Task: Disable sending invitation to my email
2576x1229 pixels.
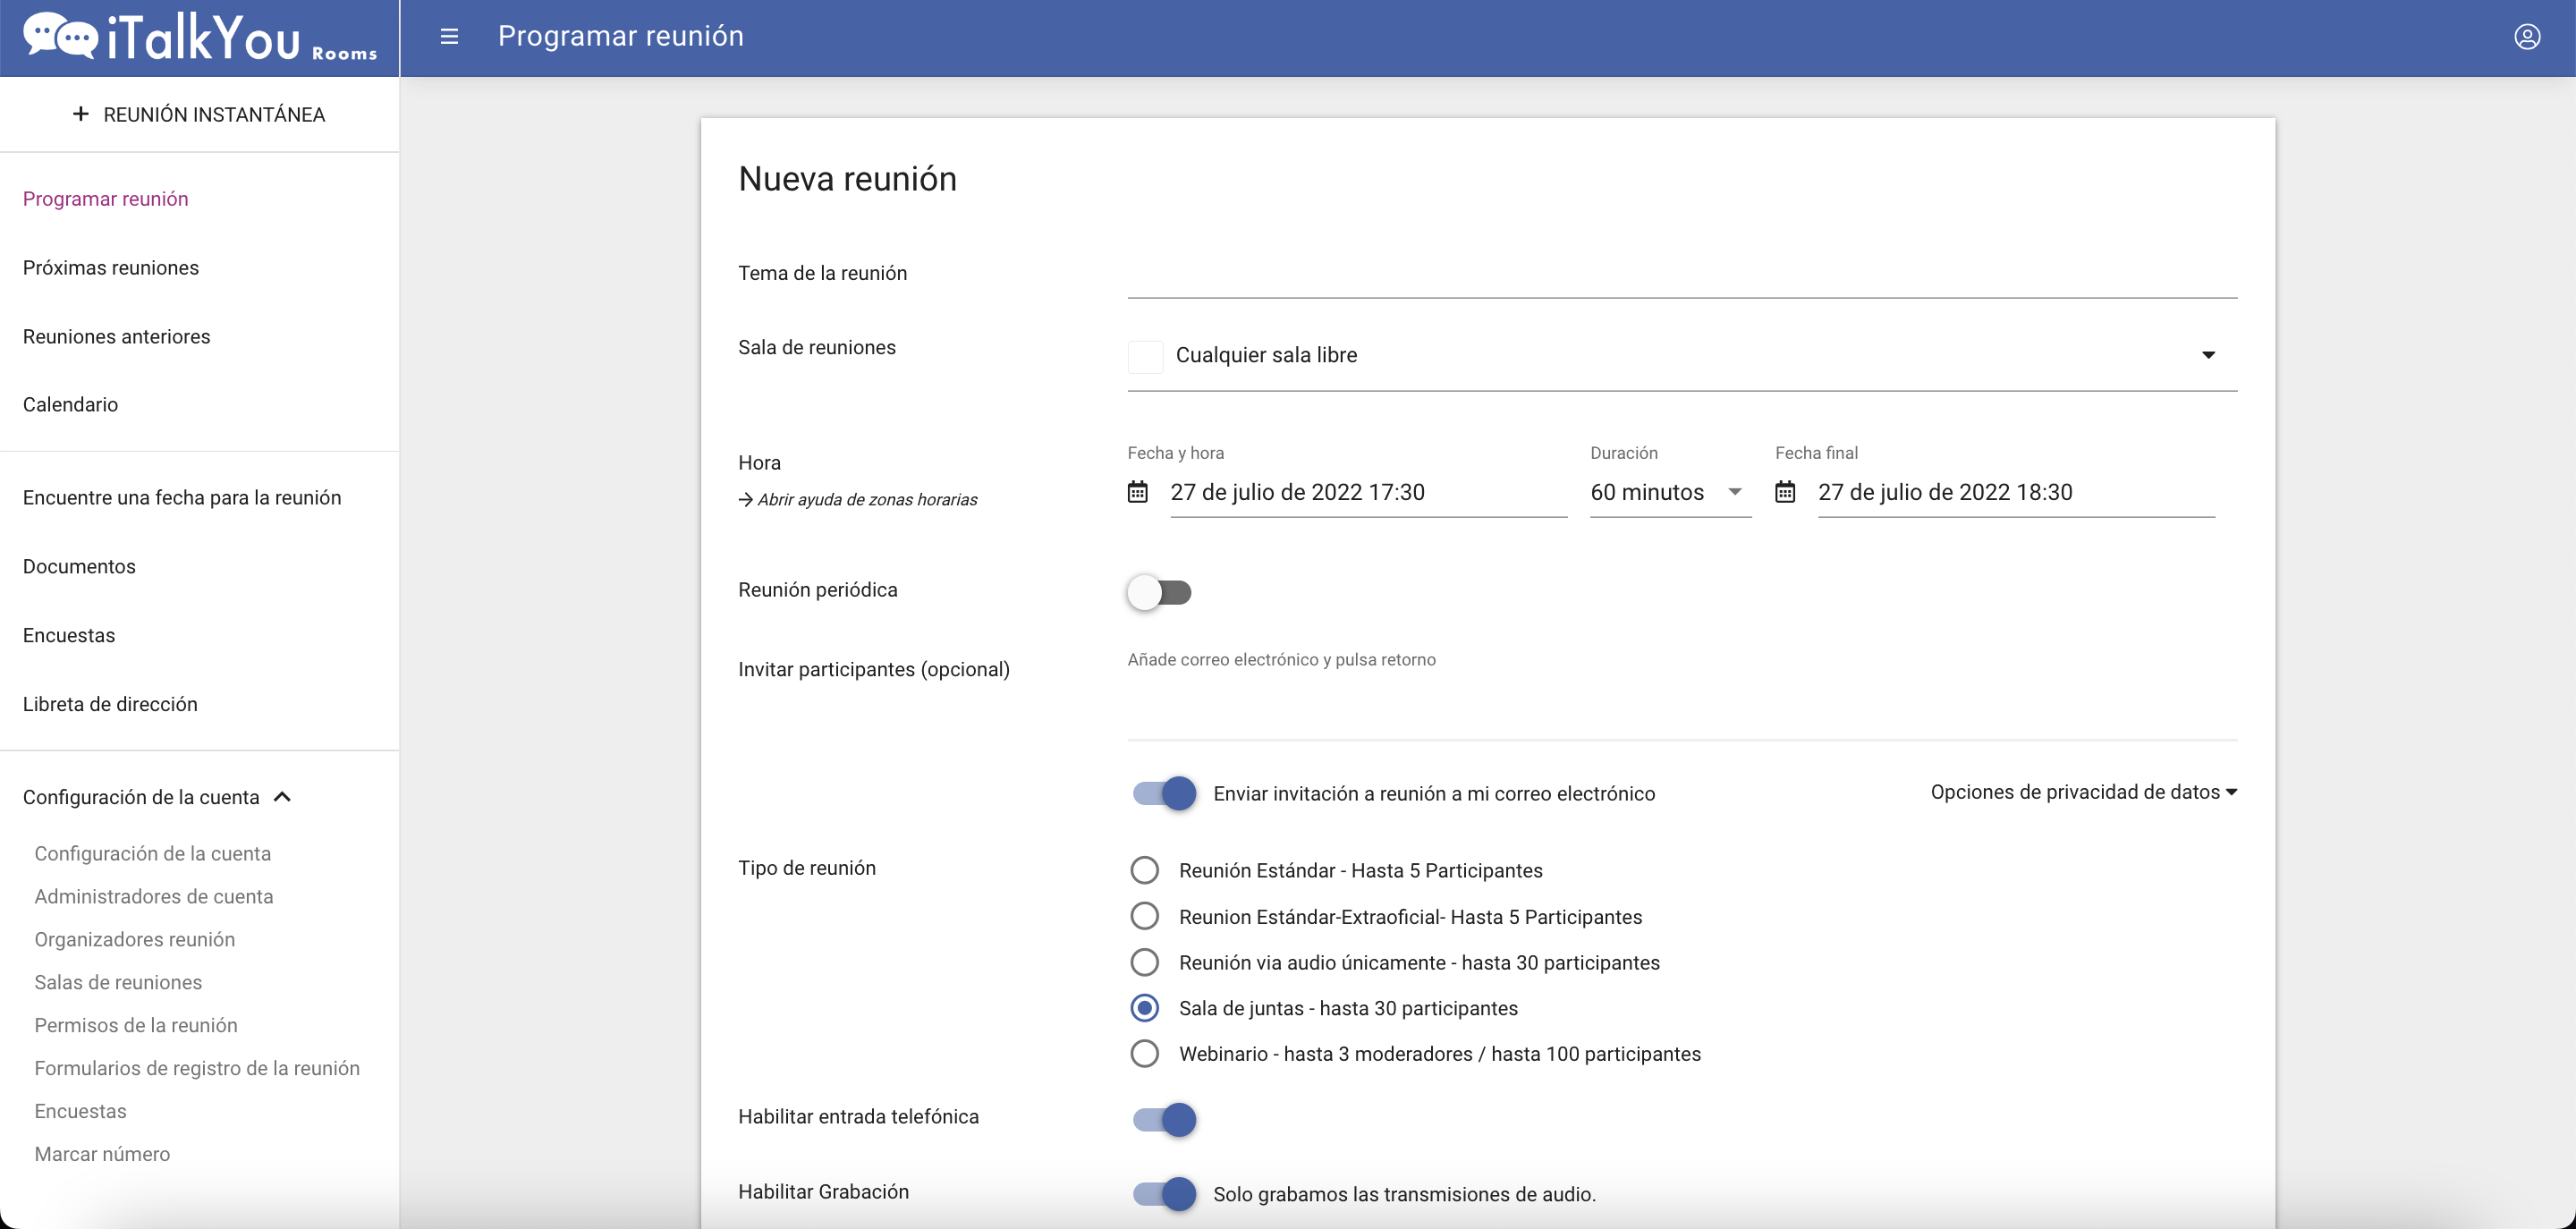Action: coord(1164,793)
